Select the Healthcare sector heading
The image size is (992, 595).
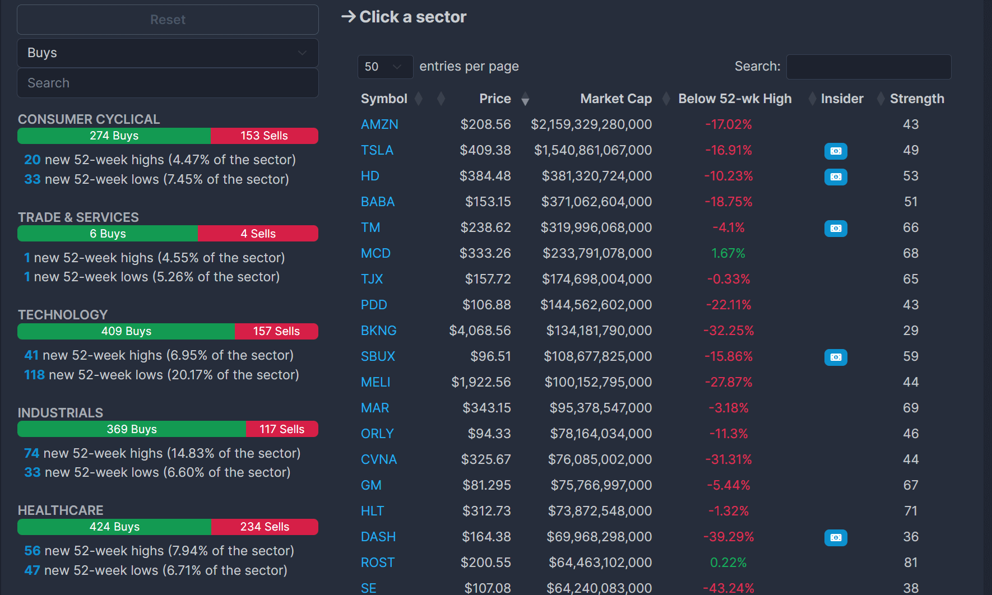61,510
